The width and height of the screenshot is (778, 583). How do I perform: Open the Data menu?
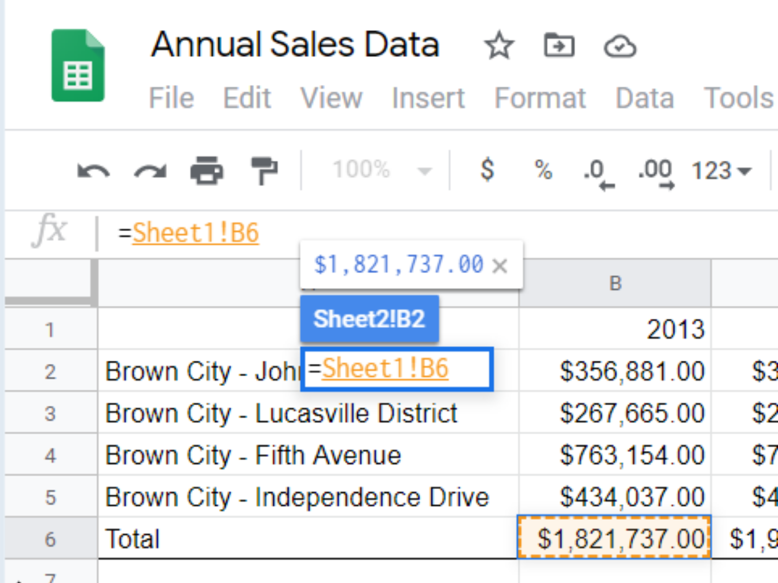pos(644,98)
